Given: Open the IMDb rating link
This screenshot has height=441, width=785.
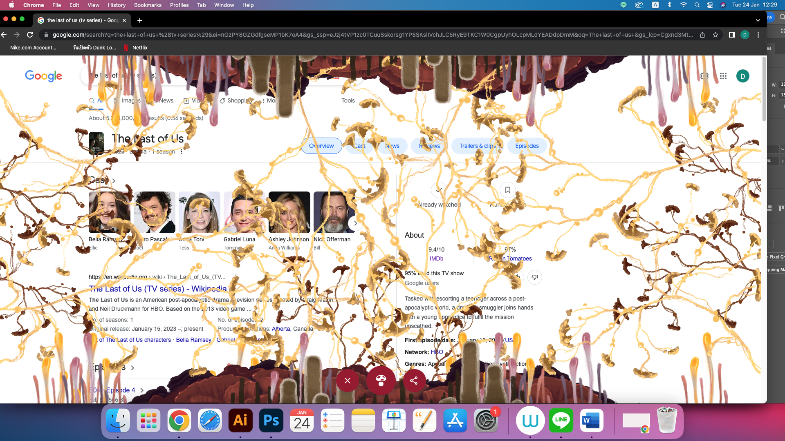Looking at the screenshot, I should point(436,258).
